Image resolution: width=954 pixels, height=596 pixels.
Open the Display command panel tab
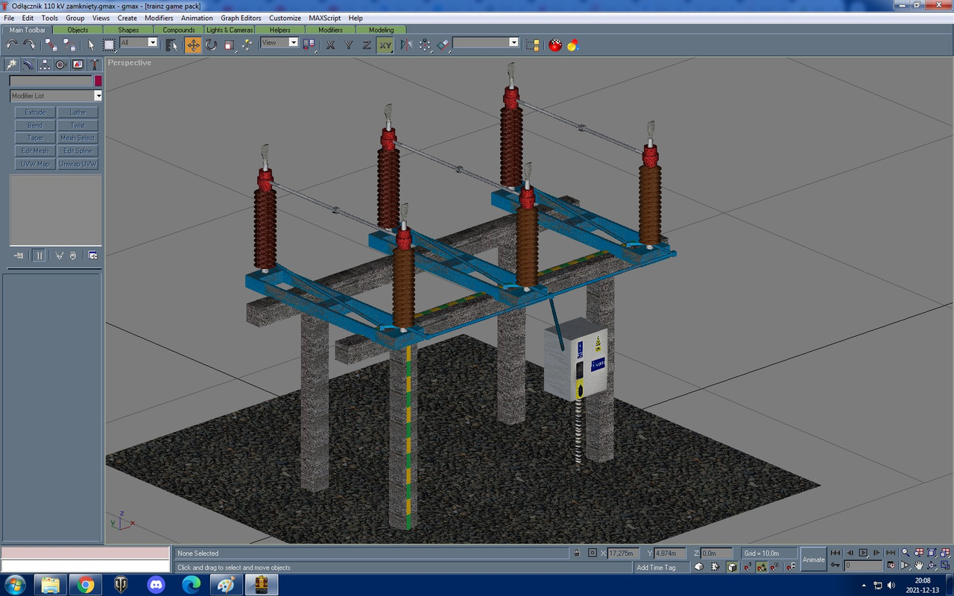tap(78, 65)
